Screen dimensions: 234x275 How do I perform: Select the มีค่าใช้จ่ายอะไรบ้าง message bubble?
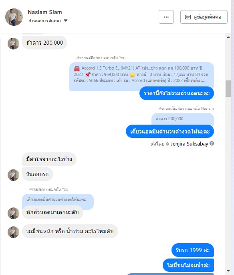(x=49, y=159)
